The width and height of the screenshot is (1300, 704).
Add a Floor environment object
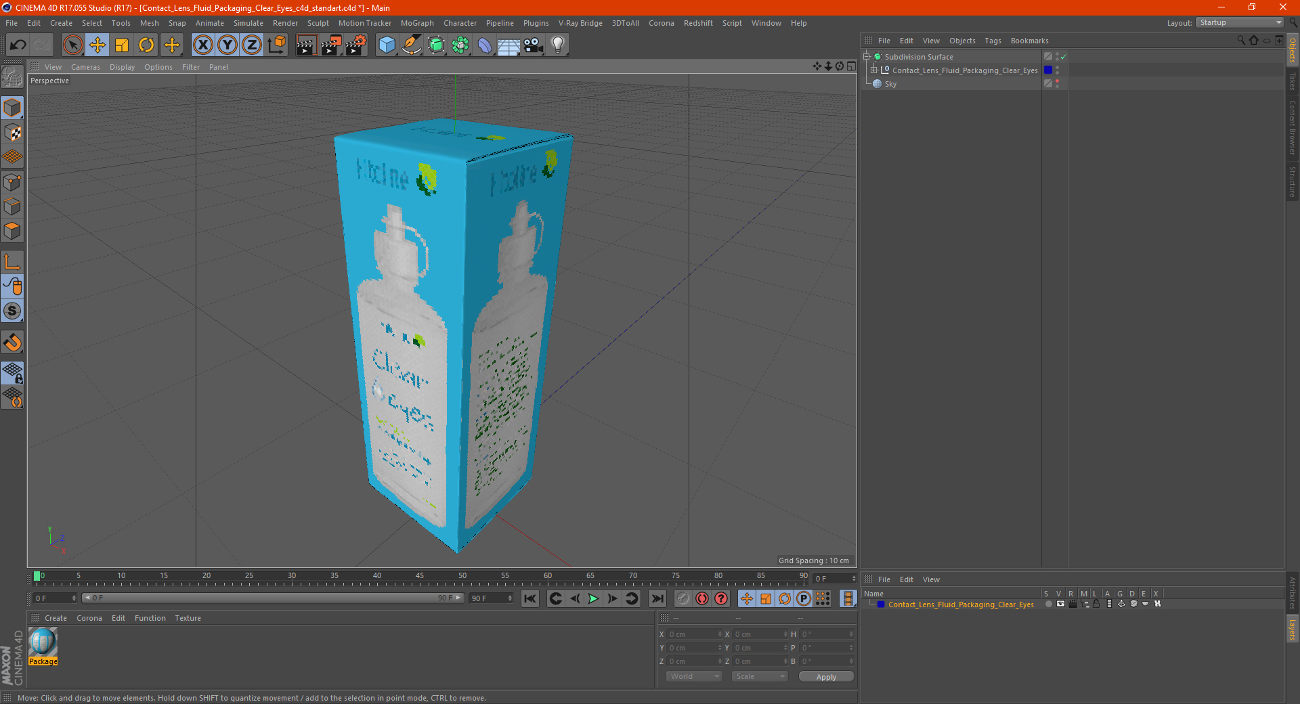(508, 45)
